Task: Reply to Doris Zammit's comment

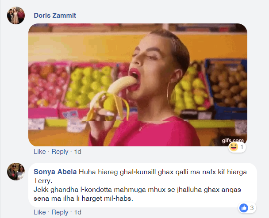Action: click(x=60, y=152)
